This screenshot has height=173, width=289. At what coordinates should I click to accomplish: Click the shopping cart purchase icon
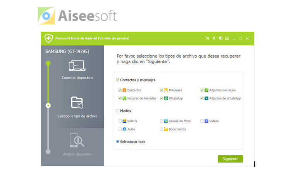(x=207, y=38)
